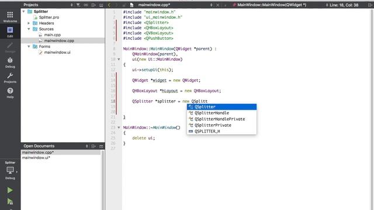
Task: Open the Splitter kit selector monitor
Action: click(10, 170)
